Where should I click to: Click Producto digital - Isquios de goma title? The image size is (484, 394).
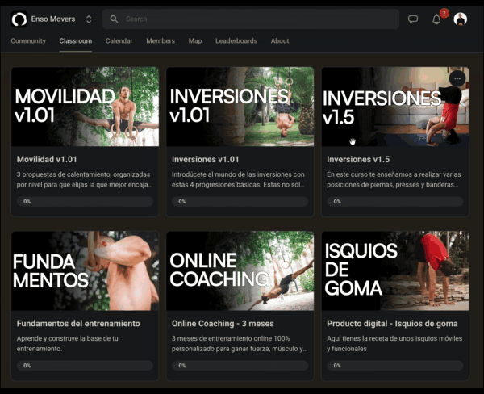(x=392, y=324)
